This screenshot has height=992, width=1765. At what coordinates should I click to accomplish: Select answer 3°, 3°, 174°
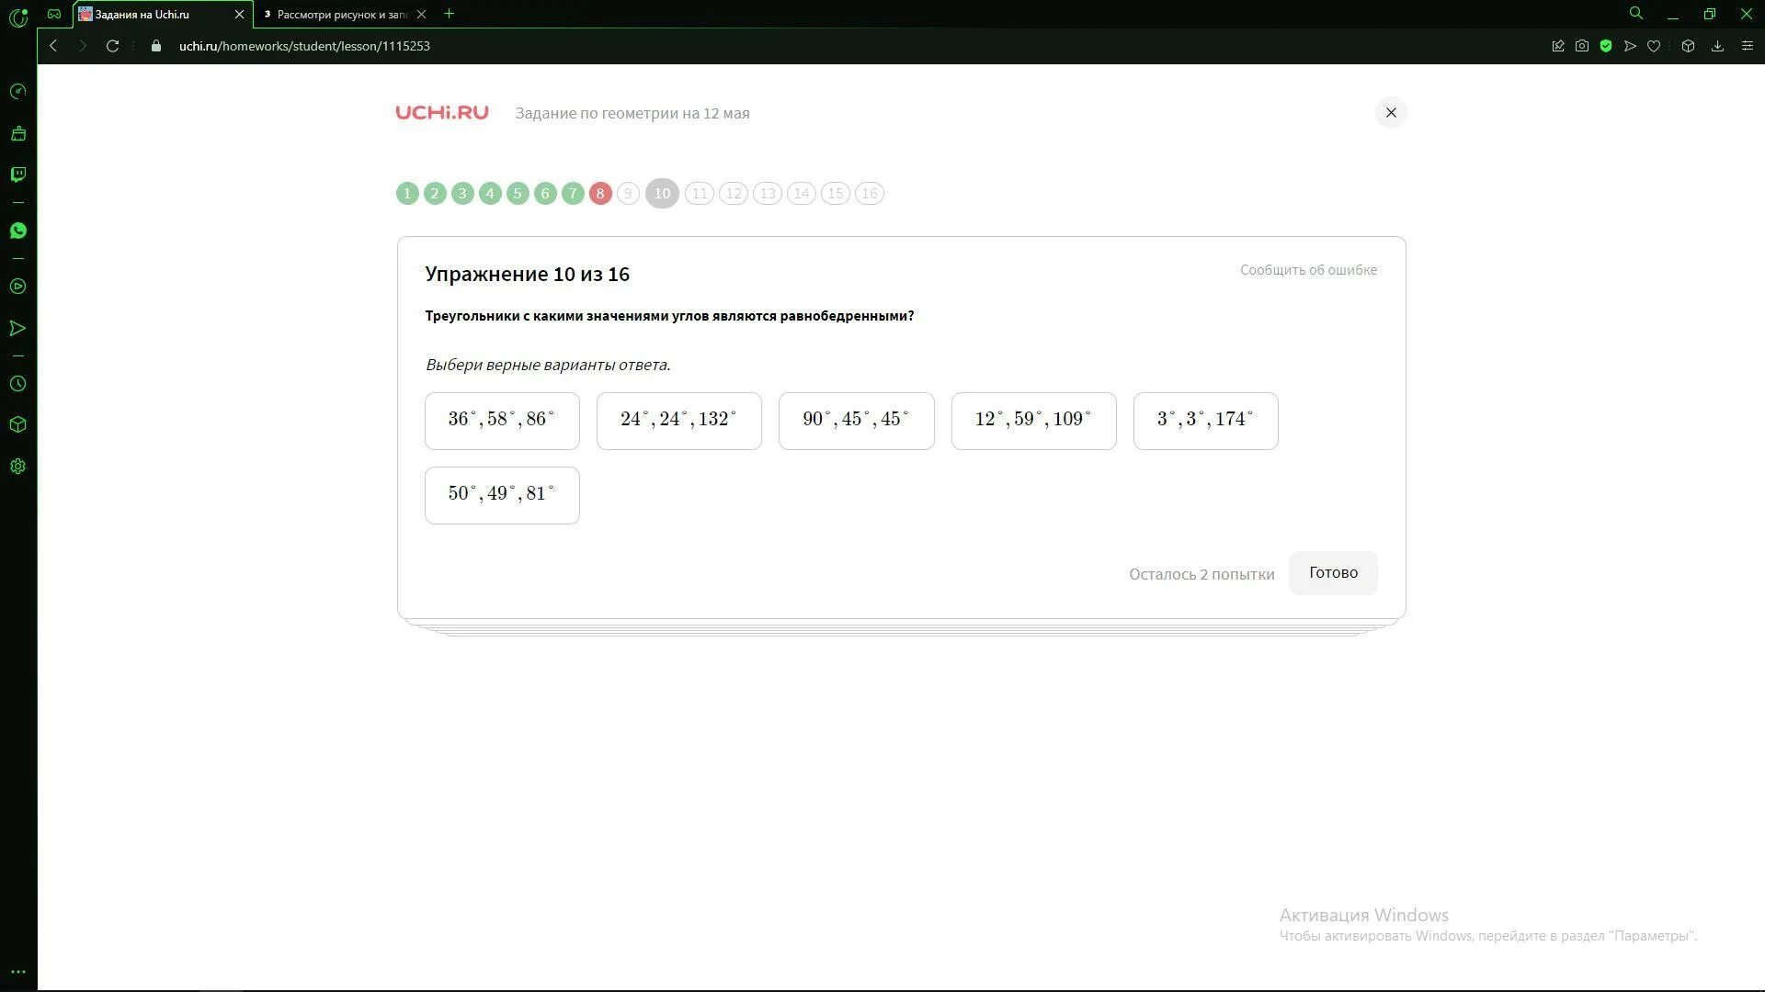1205,421
